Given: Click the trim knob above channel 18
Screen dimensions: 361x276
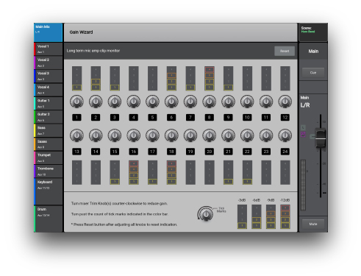Looking at the screenshot, I should [x=171, y=135].
